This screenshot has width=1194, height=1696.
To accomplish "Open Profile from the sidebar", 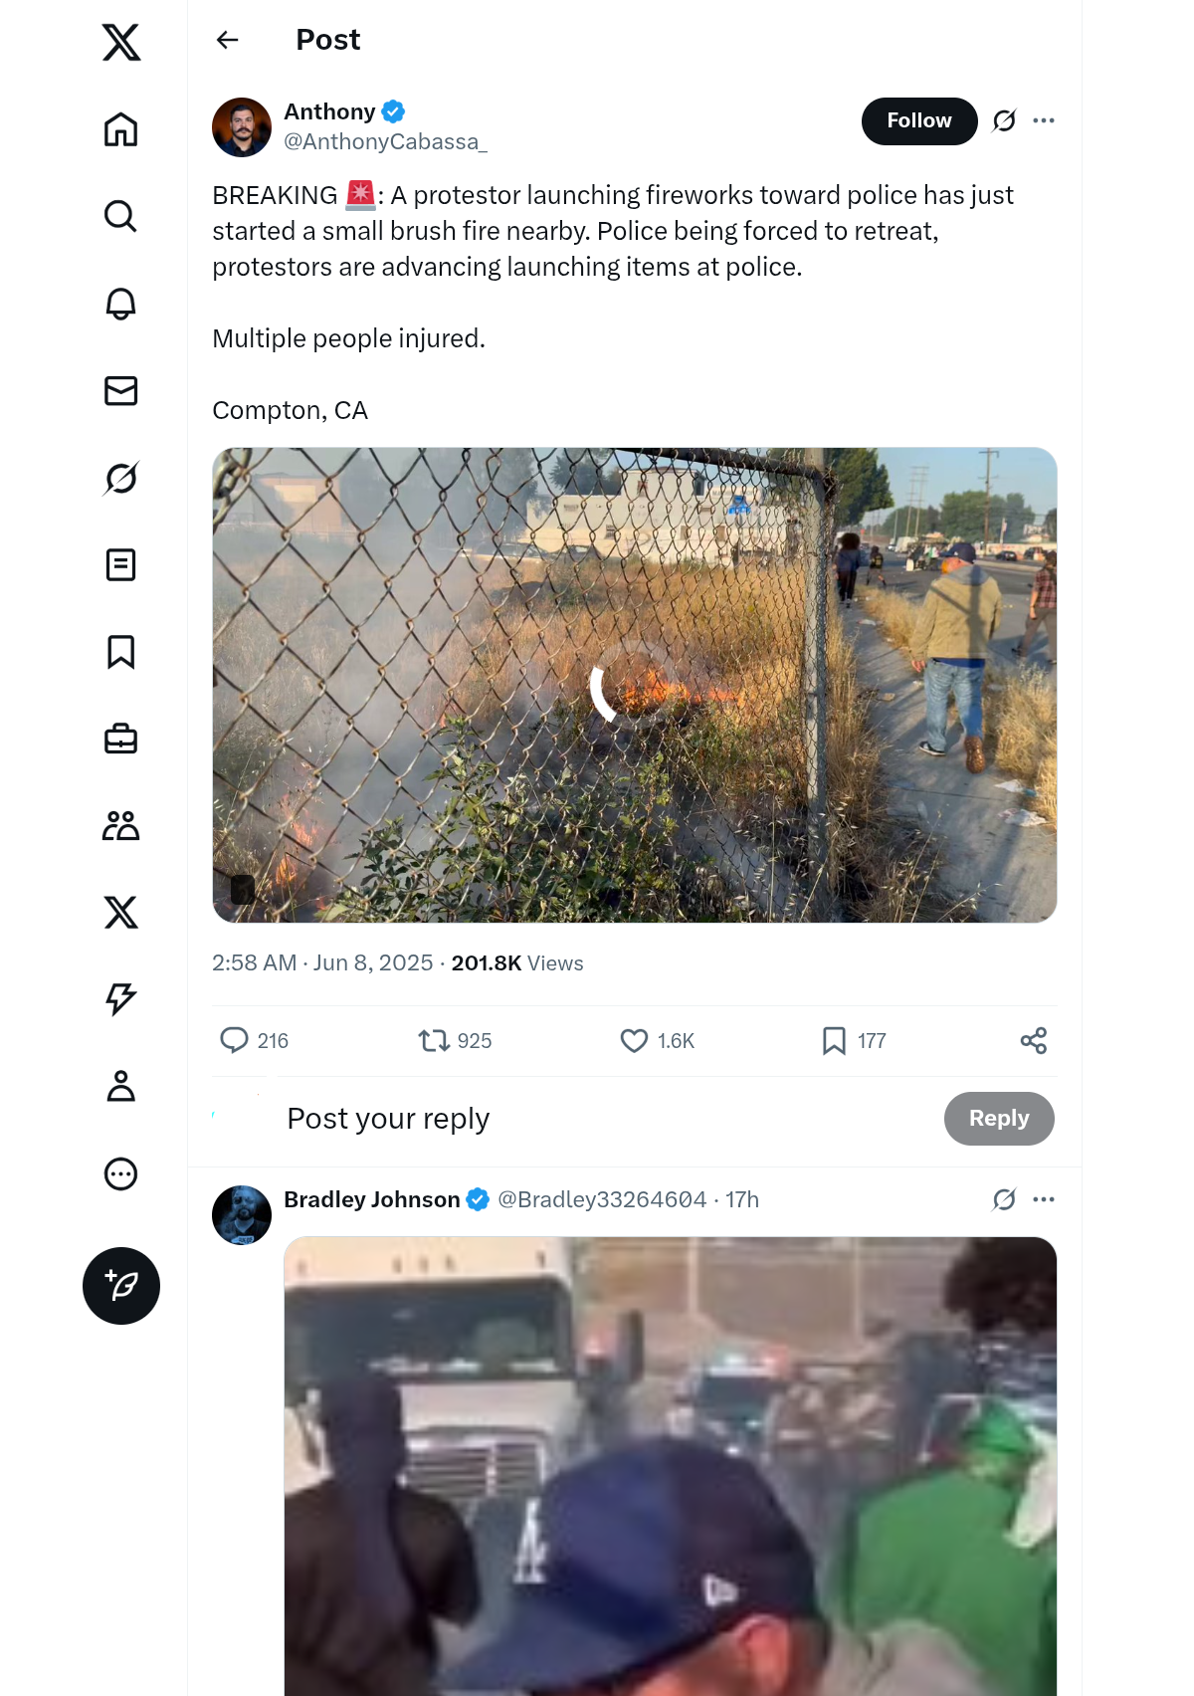I will 120,1087.
